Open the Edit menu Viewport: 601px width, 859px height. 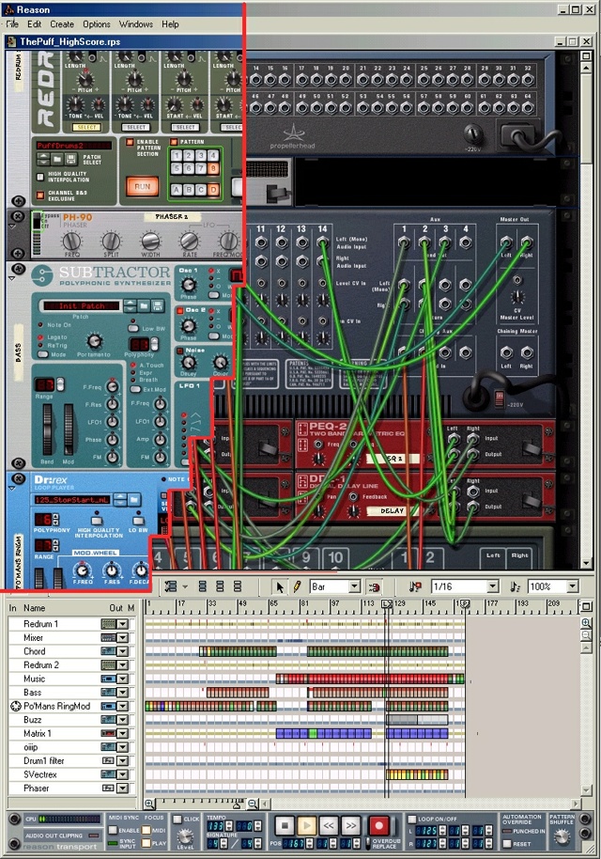(x=34, y=24)
